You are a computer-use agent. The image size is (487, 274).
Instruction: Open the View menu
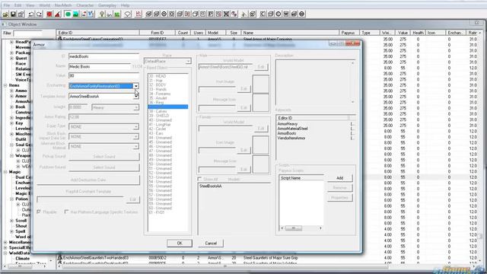[30, 5]
